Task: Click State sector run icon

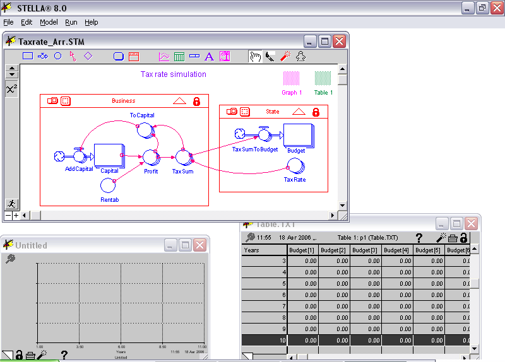Action: click(232, 112)
